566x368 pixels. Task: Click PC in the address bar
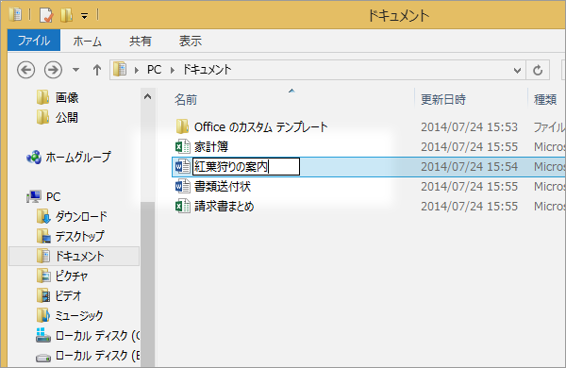(154, 69)
